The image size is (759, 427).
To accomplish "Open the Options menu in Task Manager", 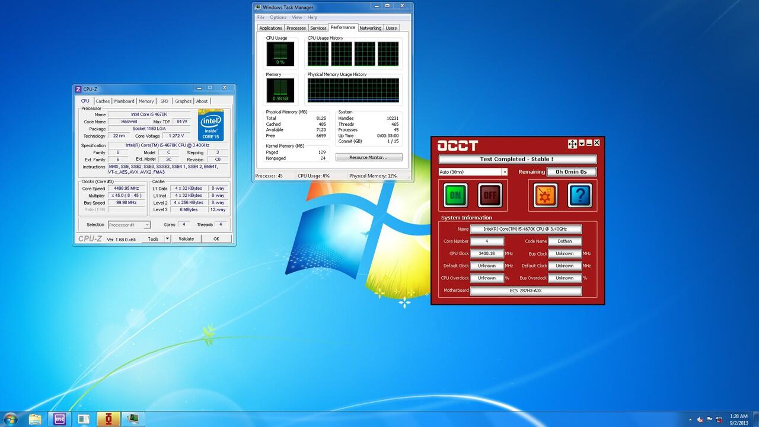I will [278, 18].
